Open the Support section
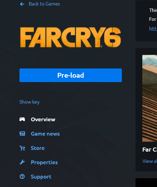The image size is (157, 187). point(41,177)
